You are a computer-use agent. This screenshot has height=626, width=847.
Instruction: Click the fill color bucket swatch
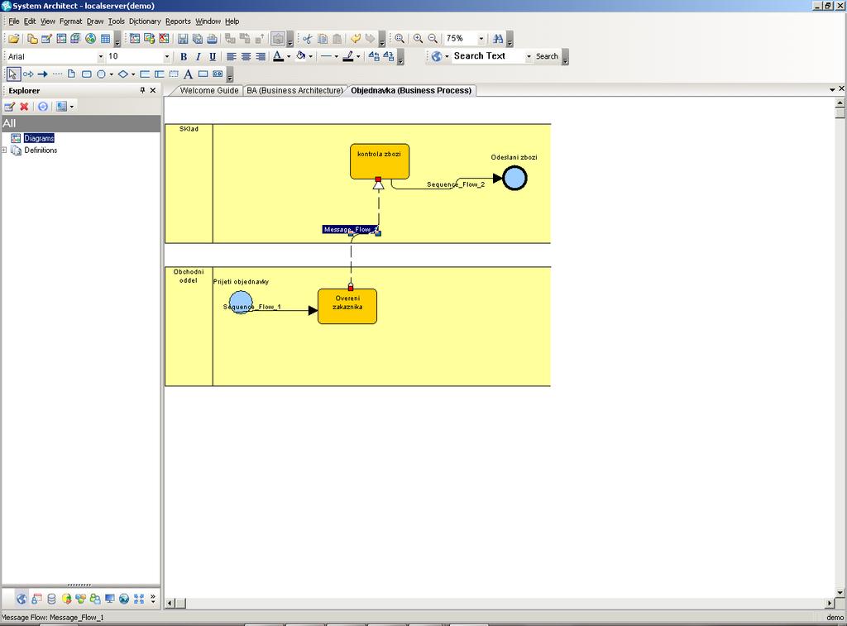click(x=301, y=56)
